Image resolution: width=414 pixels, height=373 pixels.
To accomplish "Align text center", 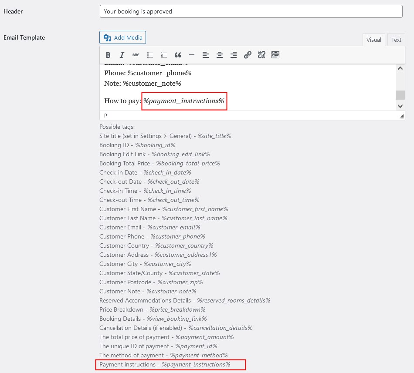I will coord(219,55).
